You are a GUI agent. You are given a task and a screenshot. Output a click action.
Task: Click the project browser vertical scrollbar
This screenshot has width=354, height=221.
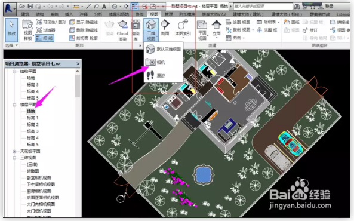click(x=78, y=86)
